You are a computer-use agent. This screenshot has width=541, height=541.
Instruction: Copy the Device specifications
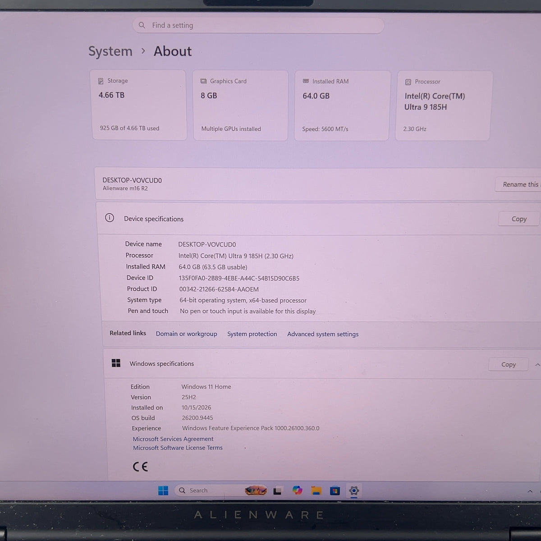[519, 219]
